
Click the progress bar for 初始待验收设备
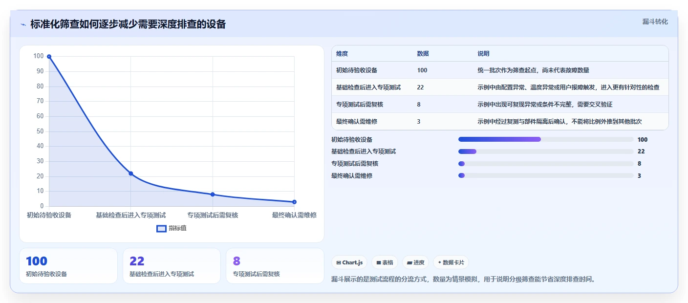(x=546, y=139)
